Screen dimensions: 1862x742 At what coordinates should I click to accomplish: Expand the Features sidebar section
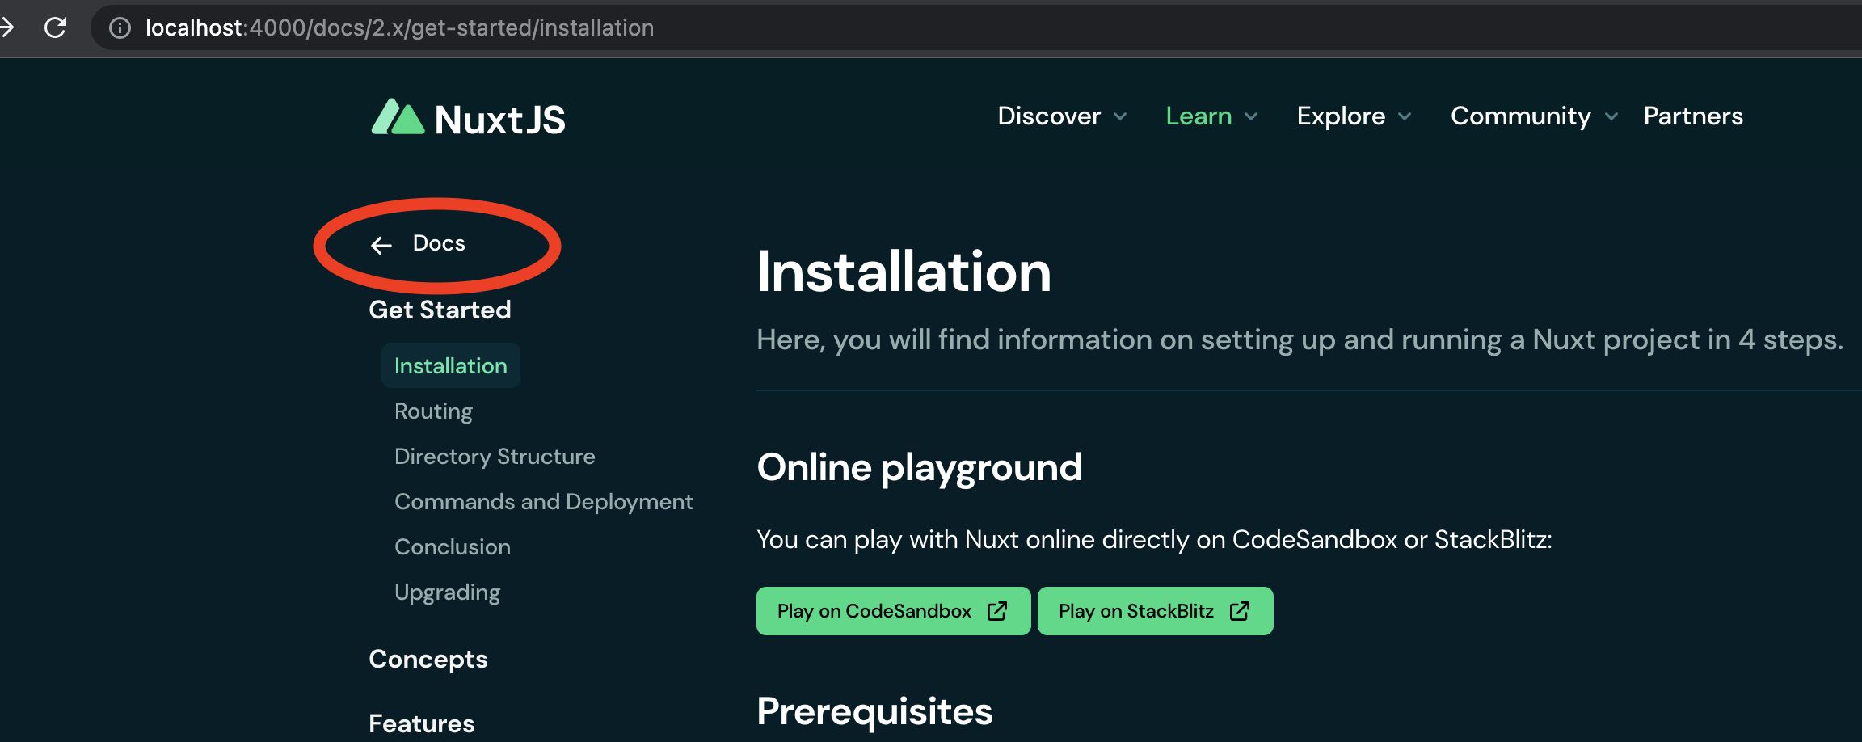coord(422,723)
